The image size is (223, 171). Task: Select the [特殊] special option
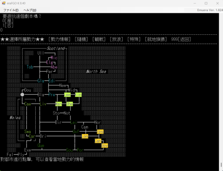tap(134, 39)
